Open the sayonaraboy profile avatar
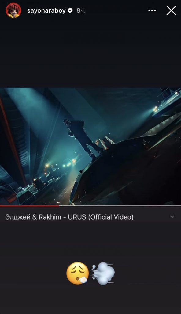The image size is (181, 314). point(13,10)
